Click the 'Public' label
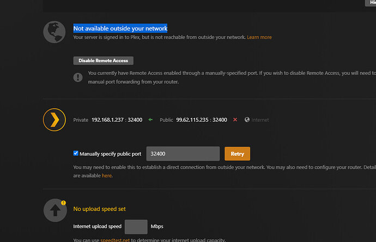The image size is (376, 242). pos(166,120)
